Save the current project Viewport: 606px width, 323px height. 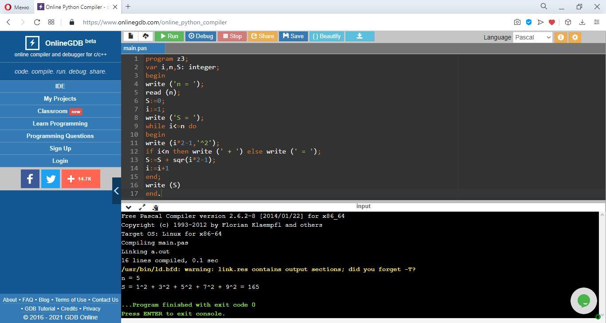pos(293,36)
